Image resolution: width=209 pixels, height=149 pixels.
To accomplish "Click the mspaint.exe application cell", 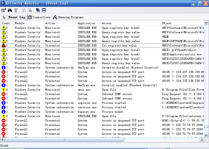I will (x=86, y=112).
